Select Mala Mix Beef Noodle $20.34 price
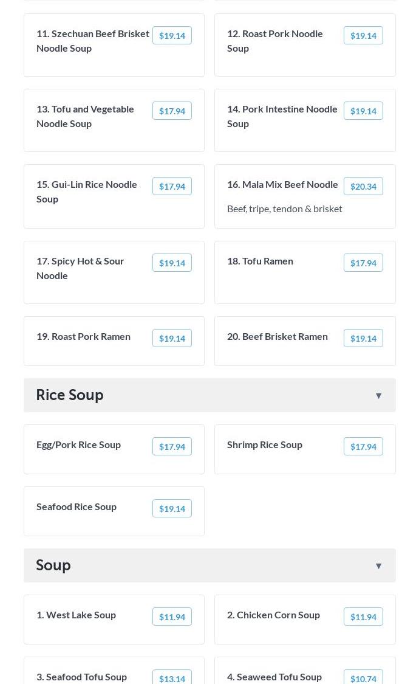The width and height of the screenshot is (419, 684). pyautogui.click(x=363, y=187)
